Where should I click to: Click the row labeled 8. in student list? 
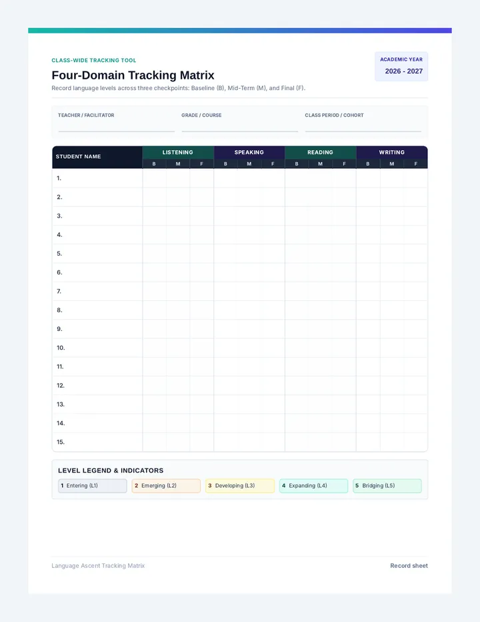[x=240, y=310]
